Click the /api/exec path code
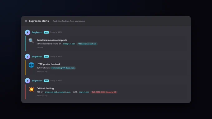 pyautogui.click(x=84, y=92)
